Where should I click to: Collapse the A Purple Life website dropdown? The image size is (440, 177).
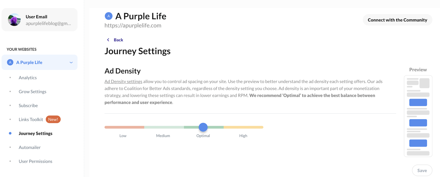(71, 62)
